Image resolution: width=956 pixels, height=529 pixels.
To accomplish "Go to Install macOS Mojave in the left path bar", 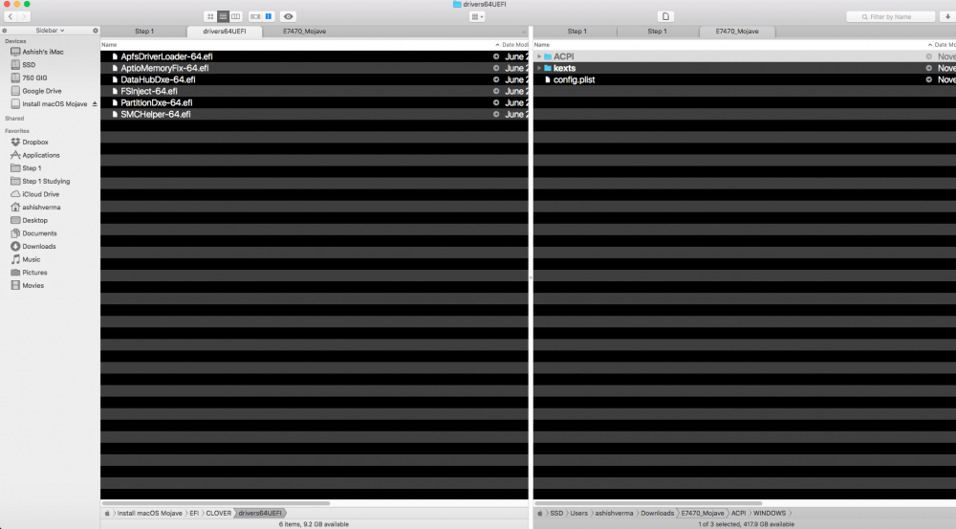I will click(149, 514).
